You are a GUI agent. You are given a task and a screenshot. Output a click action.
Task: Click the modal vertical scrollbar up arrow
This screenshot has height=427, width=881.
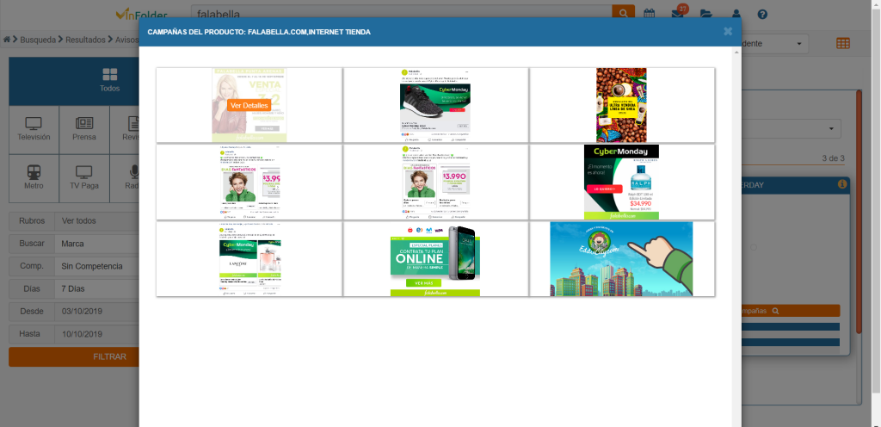point(736,53)
